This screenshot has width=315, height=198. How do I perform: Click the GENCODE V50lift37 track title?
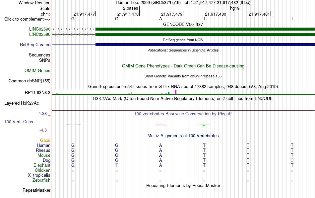click(x=183, y=24)
